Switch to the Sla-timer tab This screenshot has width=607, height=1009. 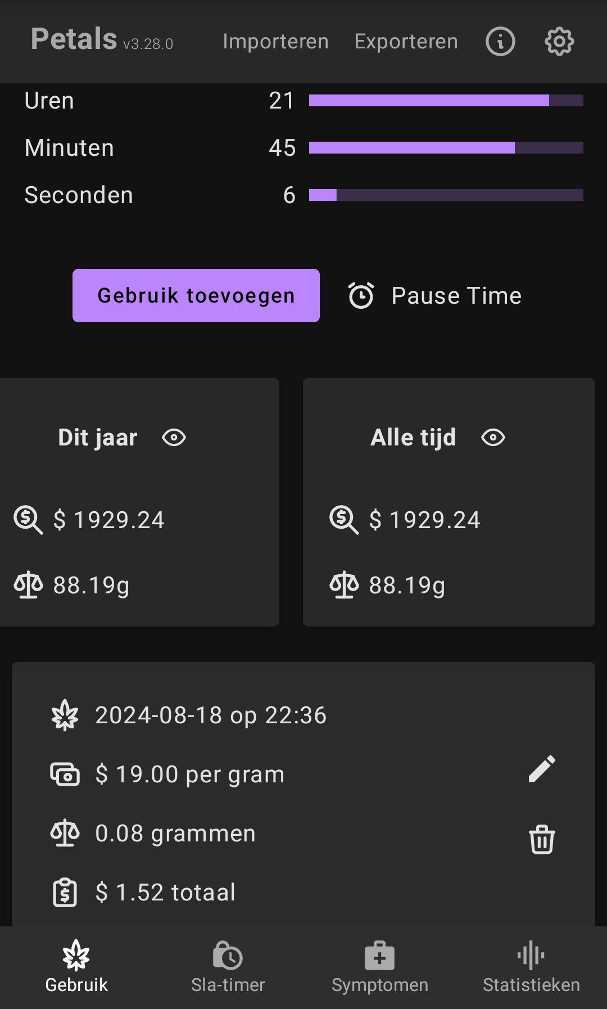pos(228,967)
